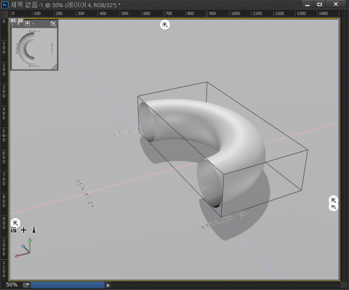Click the upper light icon on right edge
This screenshot has width=349, height=290.
(x=333, y=200)
